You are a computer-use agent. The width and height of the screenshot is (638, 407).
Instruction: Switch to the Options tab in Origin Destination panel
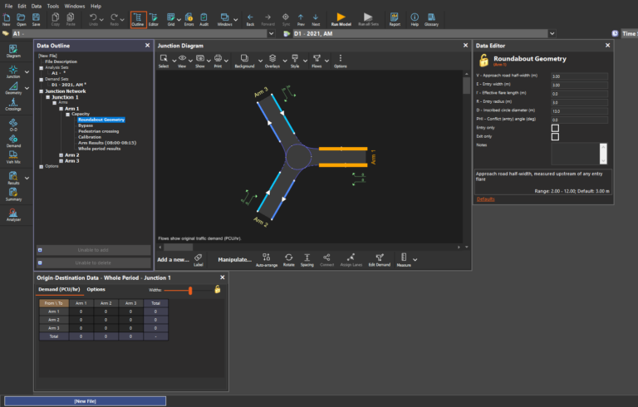pyautogui.click(x=96, y=289)
